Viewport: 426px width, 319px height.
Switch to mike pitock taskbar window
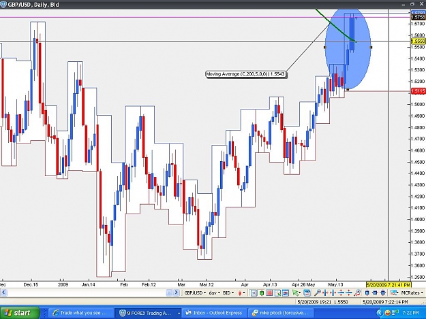280,313
